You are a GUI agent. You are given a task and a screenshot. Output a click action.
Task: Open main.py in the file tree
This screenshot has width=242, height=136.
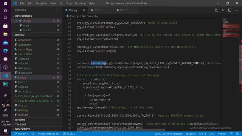point(37,110)
